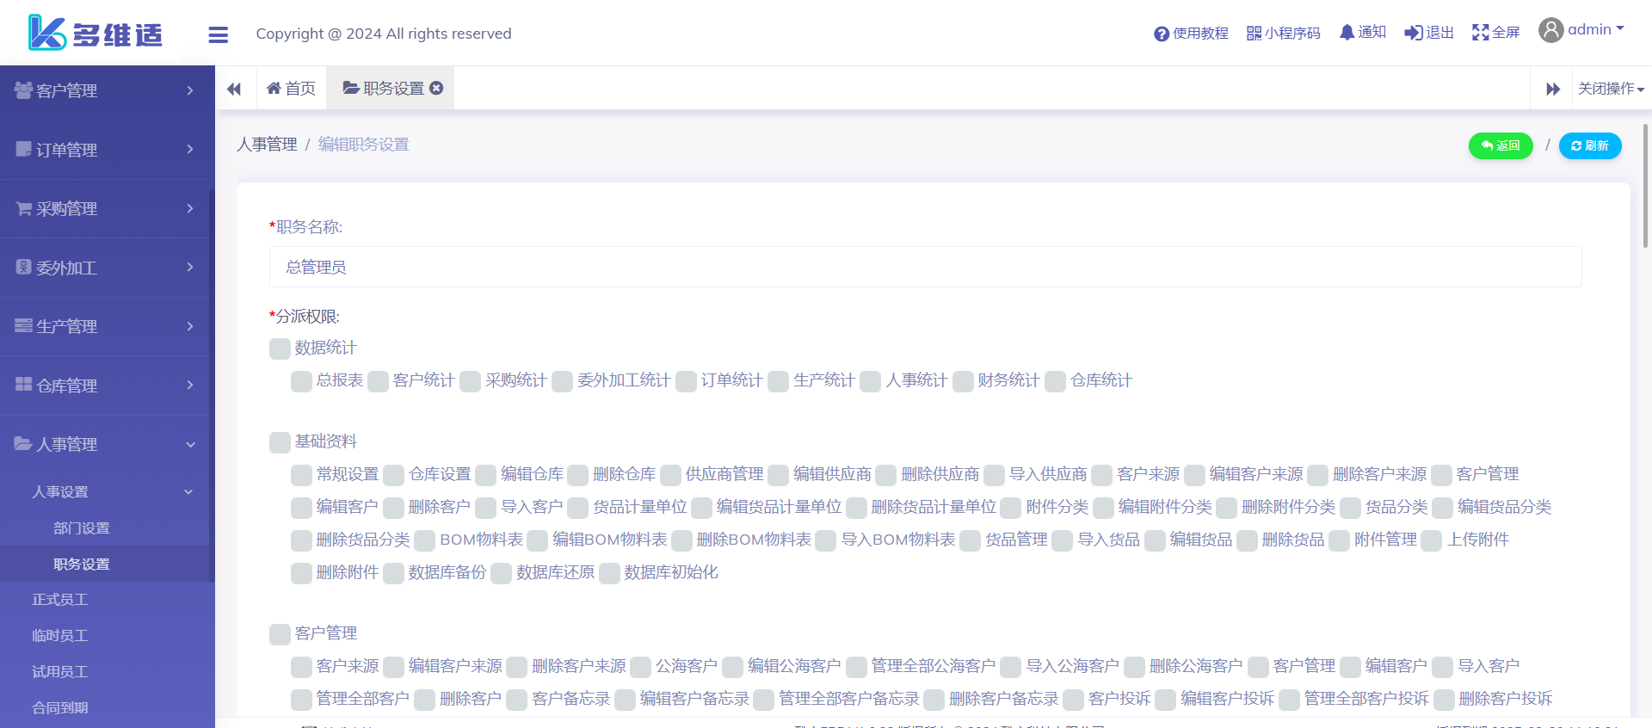Open the 关闭操作 dropdown menu
Viewport: 1652px width, 728px height.
tap(1611, 89)
